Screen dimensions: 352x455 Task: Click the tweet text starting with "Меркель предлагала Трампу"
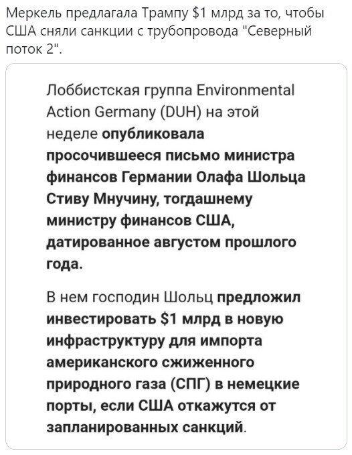click(165, 31)
